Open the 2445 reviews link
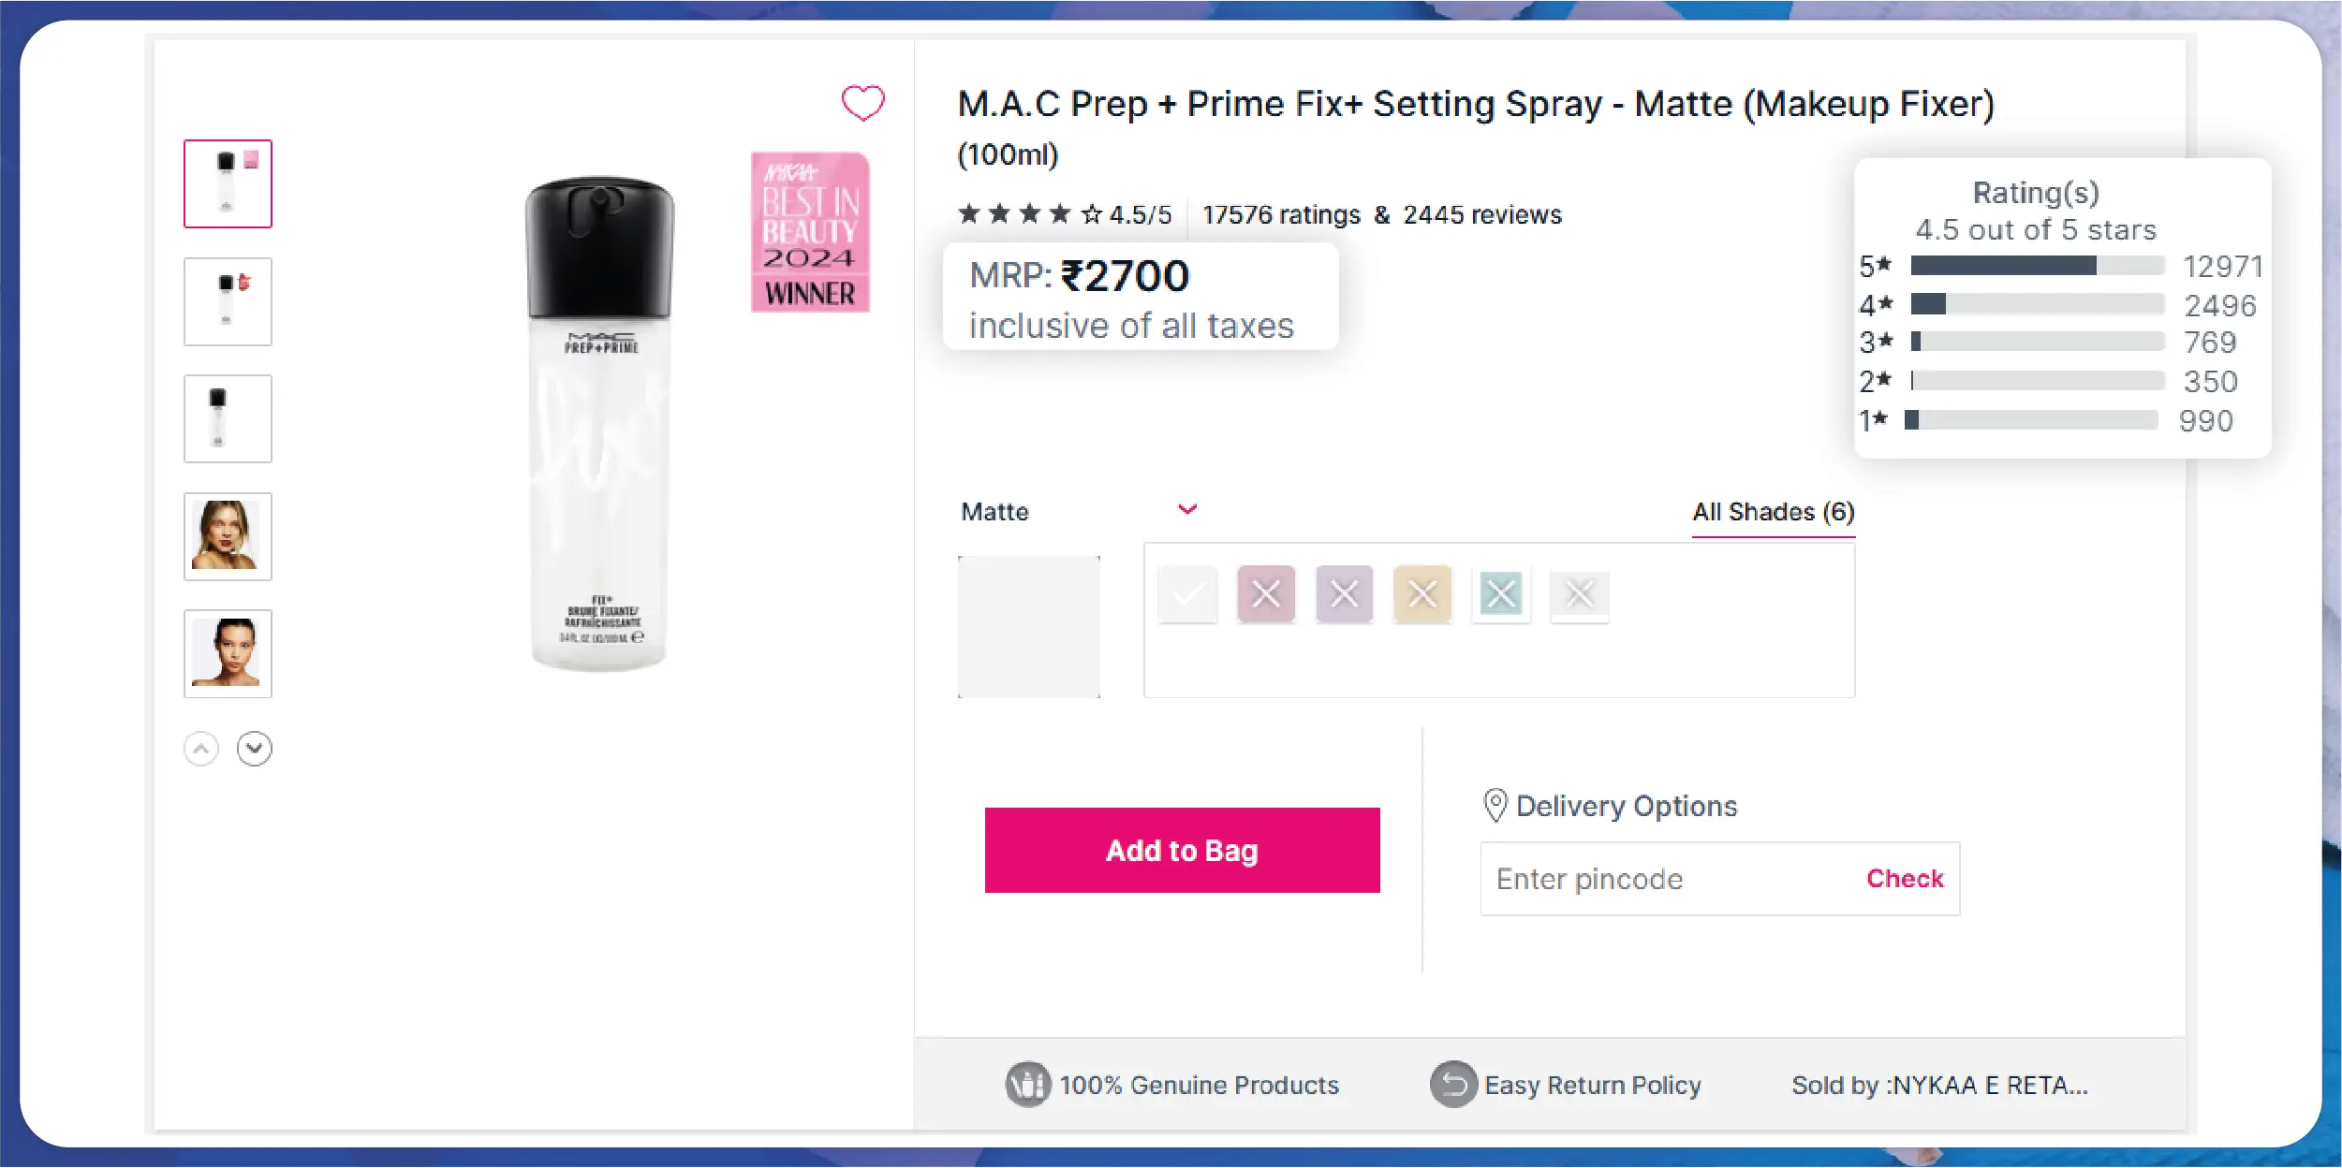Screen dimensions: 2342x1168 [1481, 215]
